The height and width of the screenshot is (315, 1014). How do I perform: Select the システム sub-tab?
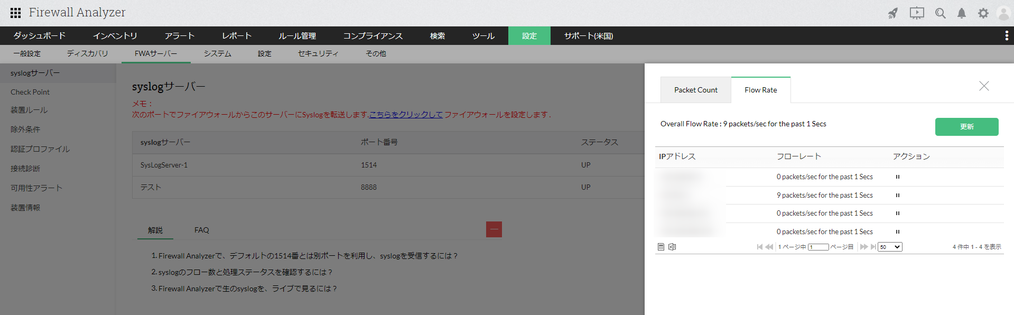[218, 54]
